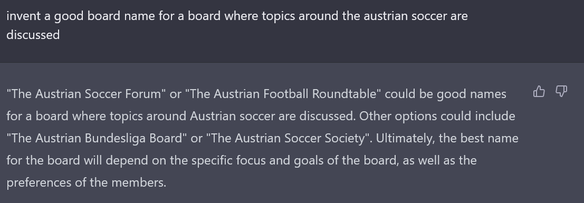This screenshot has width=584, height=203.
Task: Click the phrase "Other options could include"
Action: [x=437, y=116]
